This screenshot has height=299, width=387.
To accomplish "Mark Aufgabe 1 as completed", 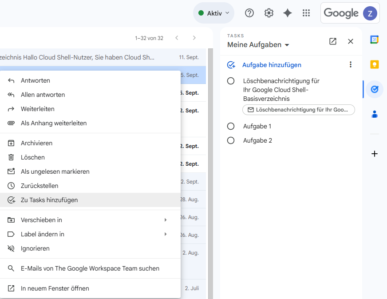I will (231, 126).
